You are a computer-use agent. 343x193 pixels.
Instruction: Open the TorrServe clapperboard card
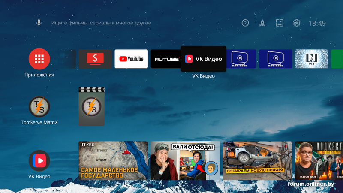(x=92, y=106)
